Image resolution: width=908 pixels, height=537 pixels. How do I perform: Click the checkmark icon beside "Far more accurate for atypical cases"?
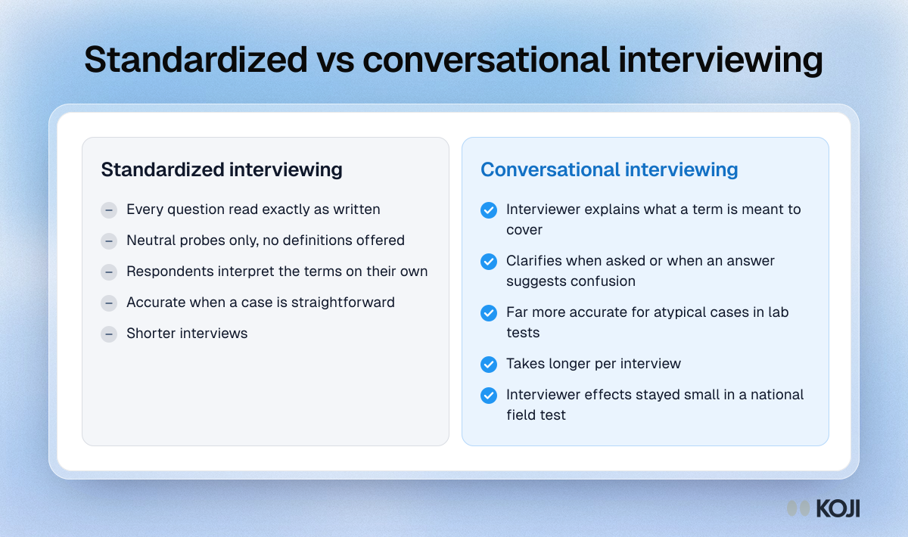coord(489,312)
